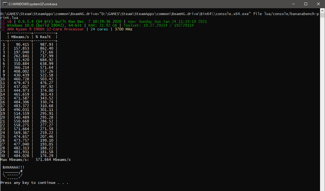Click the value 717.99 in row 4
The image size is (325, 191).
pyautogui.click(x=47, y=56)
